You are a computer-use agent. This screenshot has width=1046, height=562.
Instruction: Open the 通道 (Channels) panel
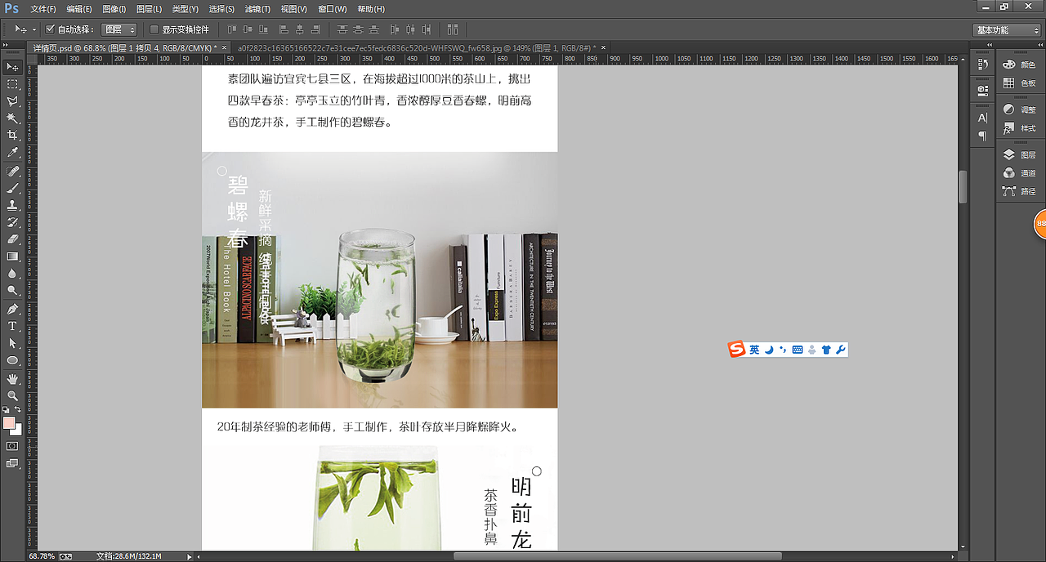pyautogui.click(x=1020, y=172)
